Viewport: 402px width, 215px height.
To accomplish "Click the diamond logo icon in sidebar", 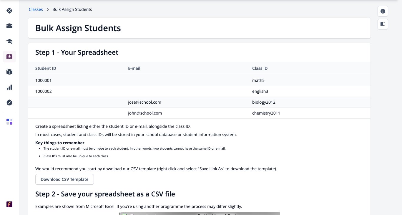I will coord(9,11).
